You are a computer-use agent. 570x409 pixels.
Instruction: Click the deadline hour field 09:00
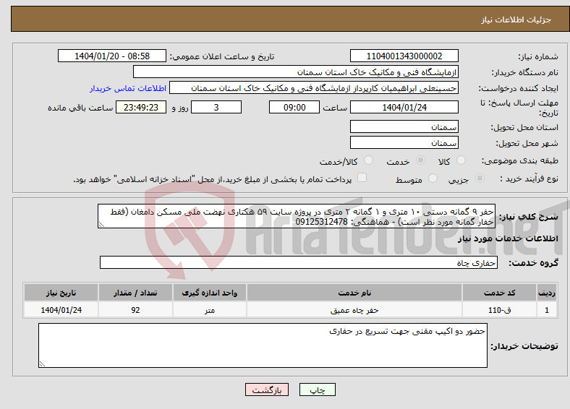(x=294, y=107)
